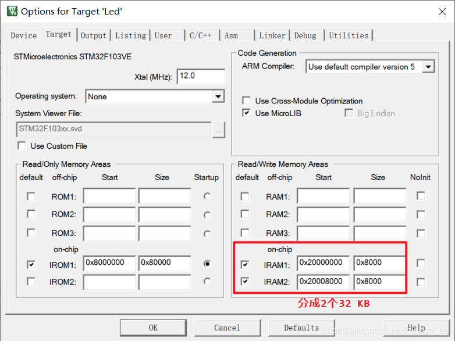Screen dimensions: 455x341
Task: Switch to the Device tab
Action: [x=23, y=35]
